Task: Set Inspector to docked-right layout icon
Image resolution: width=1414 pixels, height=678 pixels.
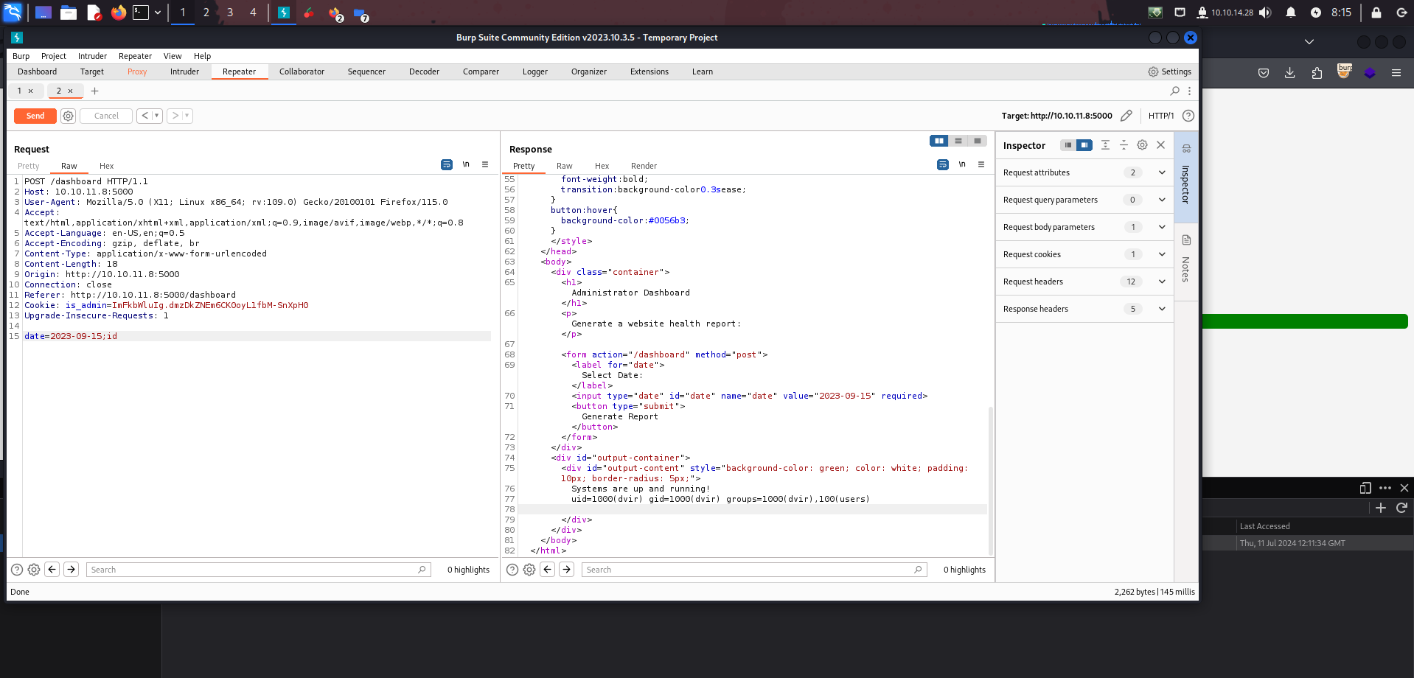Action: point(1084,145)
